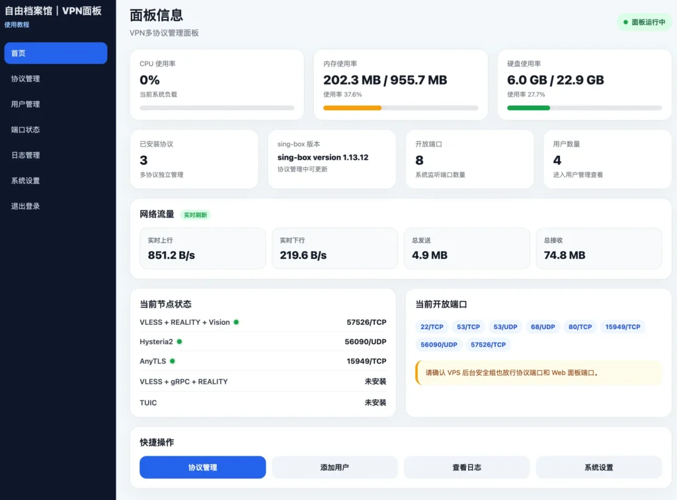Select the 57526/TCP port tag

pos(489,344)
